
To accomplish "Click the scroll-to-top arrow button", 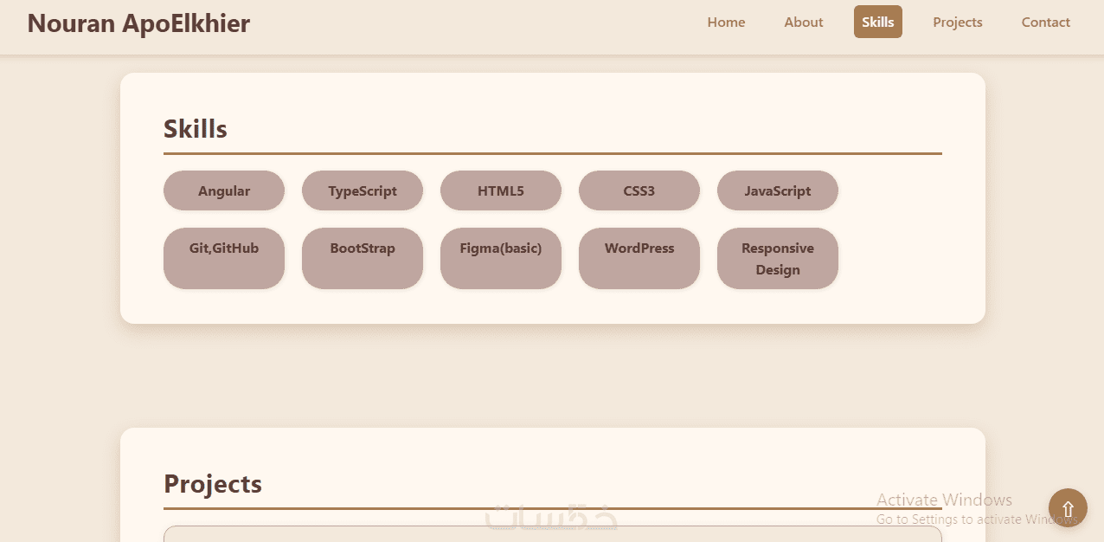I will point(1068,508).
